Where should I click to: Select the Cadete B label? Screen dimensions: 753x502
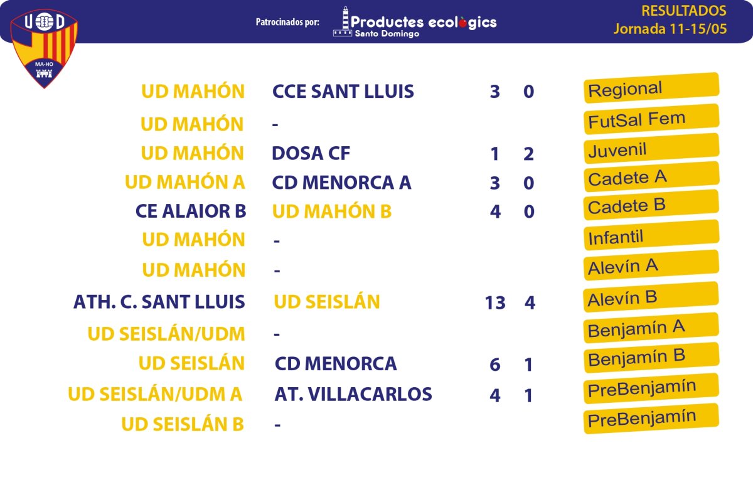[651, 205]
